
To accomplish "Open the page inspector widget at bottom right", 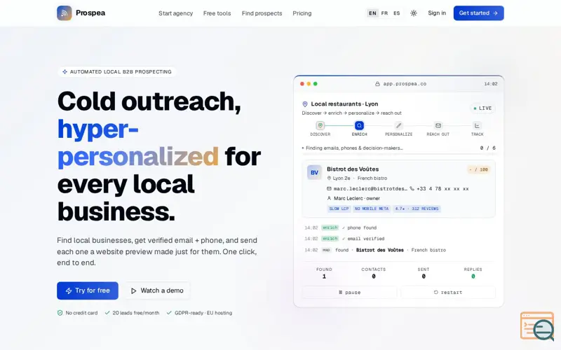I will coord(537,326).
